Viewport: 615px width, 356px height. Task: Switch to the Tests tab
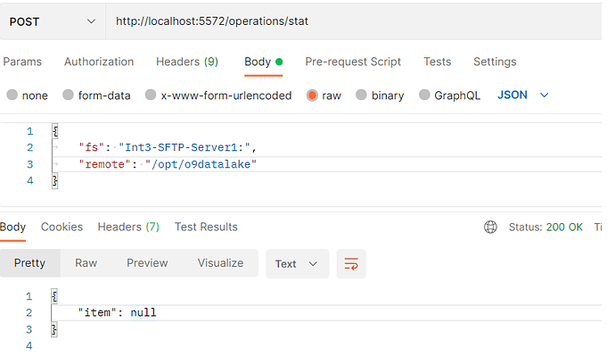438,62
